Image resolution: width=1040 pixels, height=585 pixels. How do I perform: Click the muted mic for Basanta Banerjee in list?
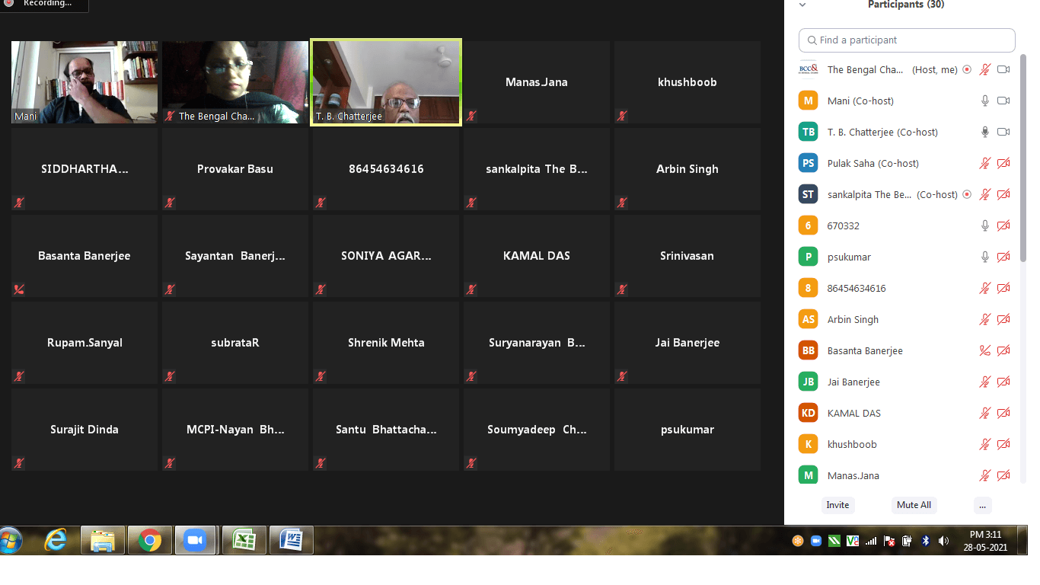click(x=985, y=350)
